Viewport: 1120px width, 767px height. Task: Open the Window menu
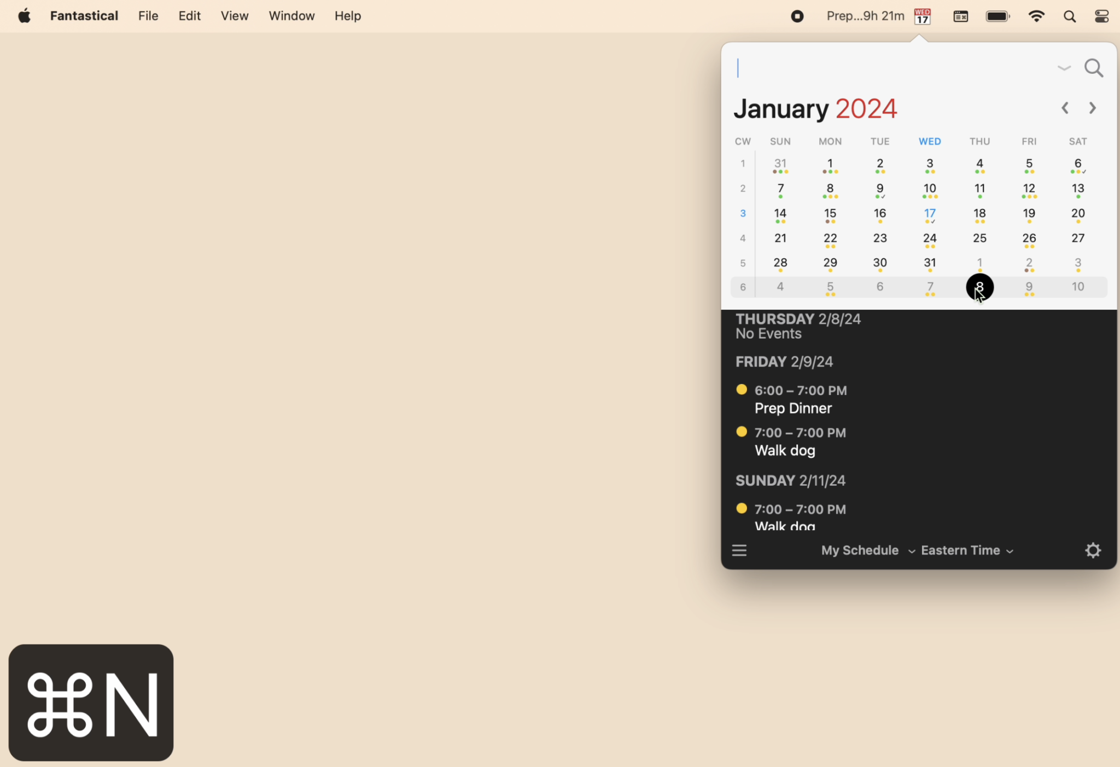click(291, 16)
